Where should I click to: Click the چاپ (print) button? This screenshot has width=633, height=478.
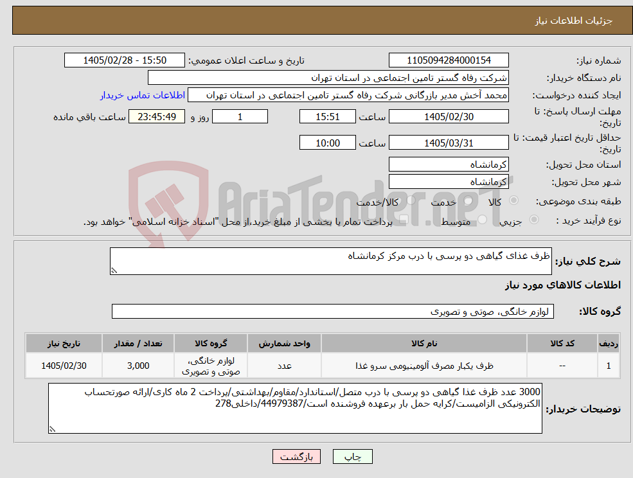pyautogui.click(x=352, y=457)
